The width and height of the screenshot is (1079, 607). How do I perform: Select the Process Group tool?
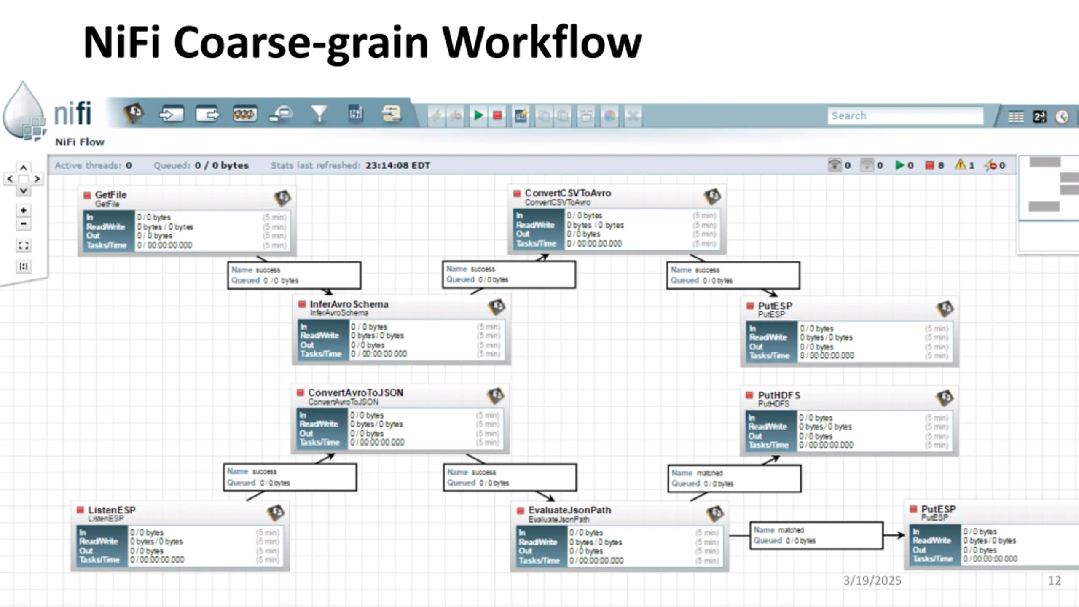click(244, 114)
